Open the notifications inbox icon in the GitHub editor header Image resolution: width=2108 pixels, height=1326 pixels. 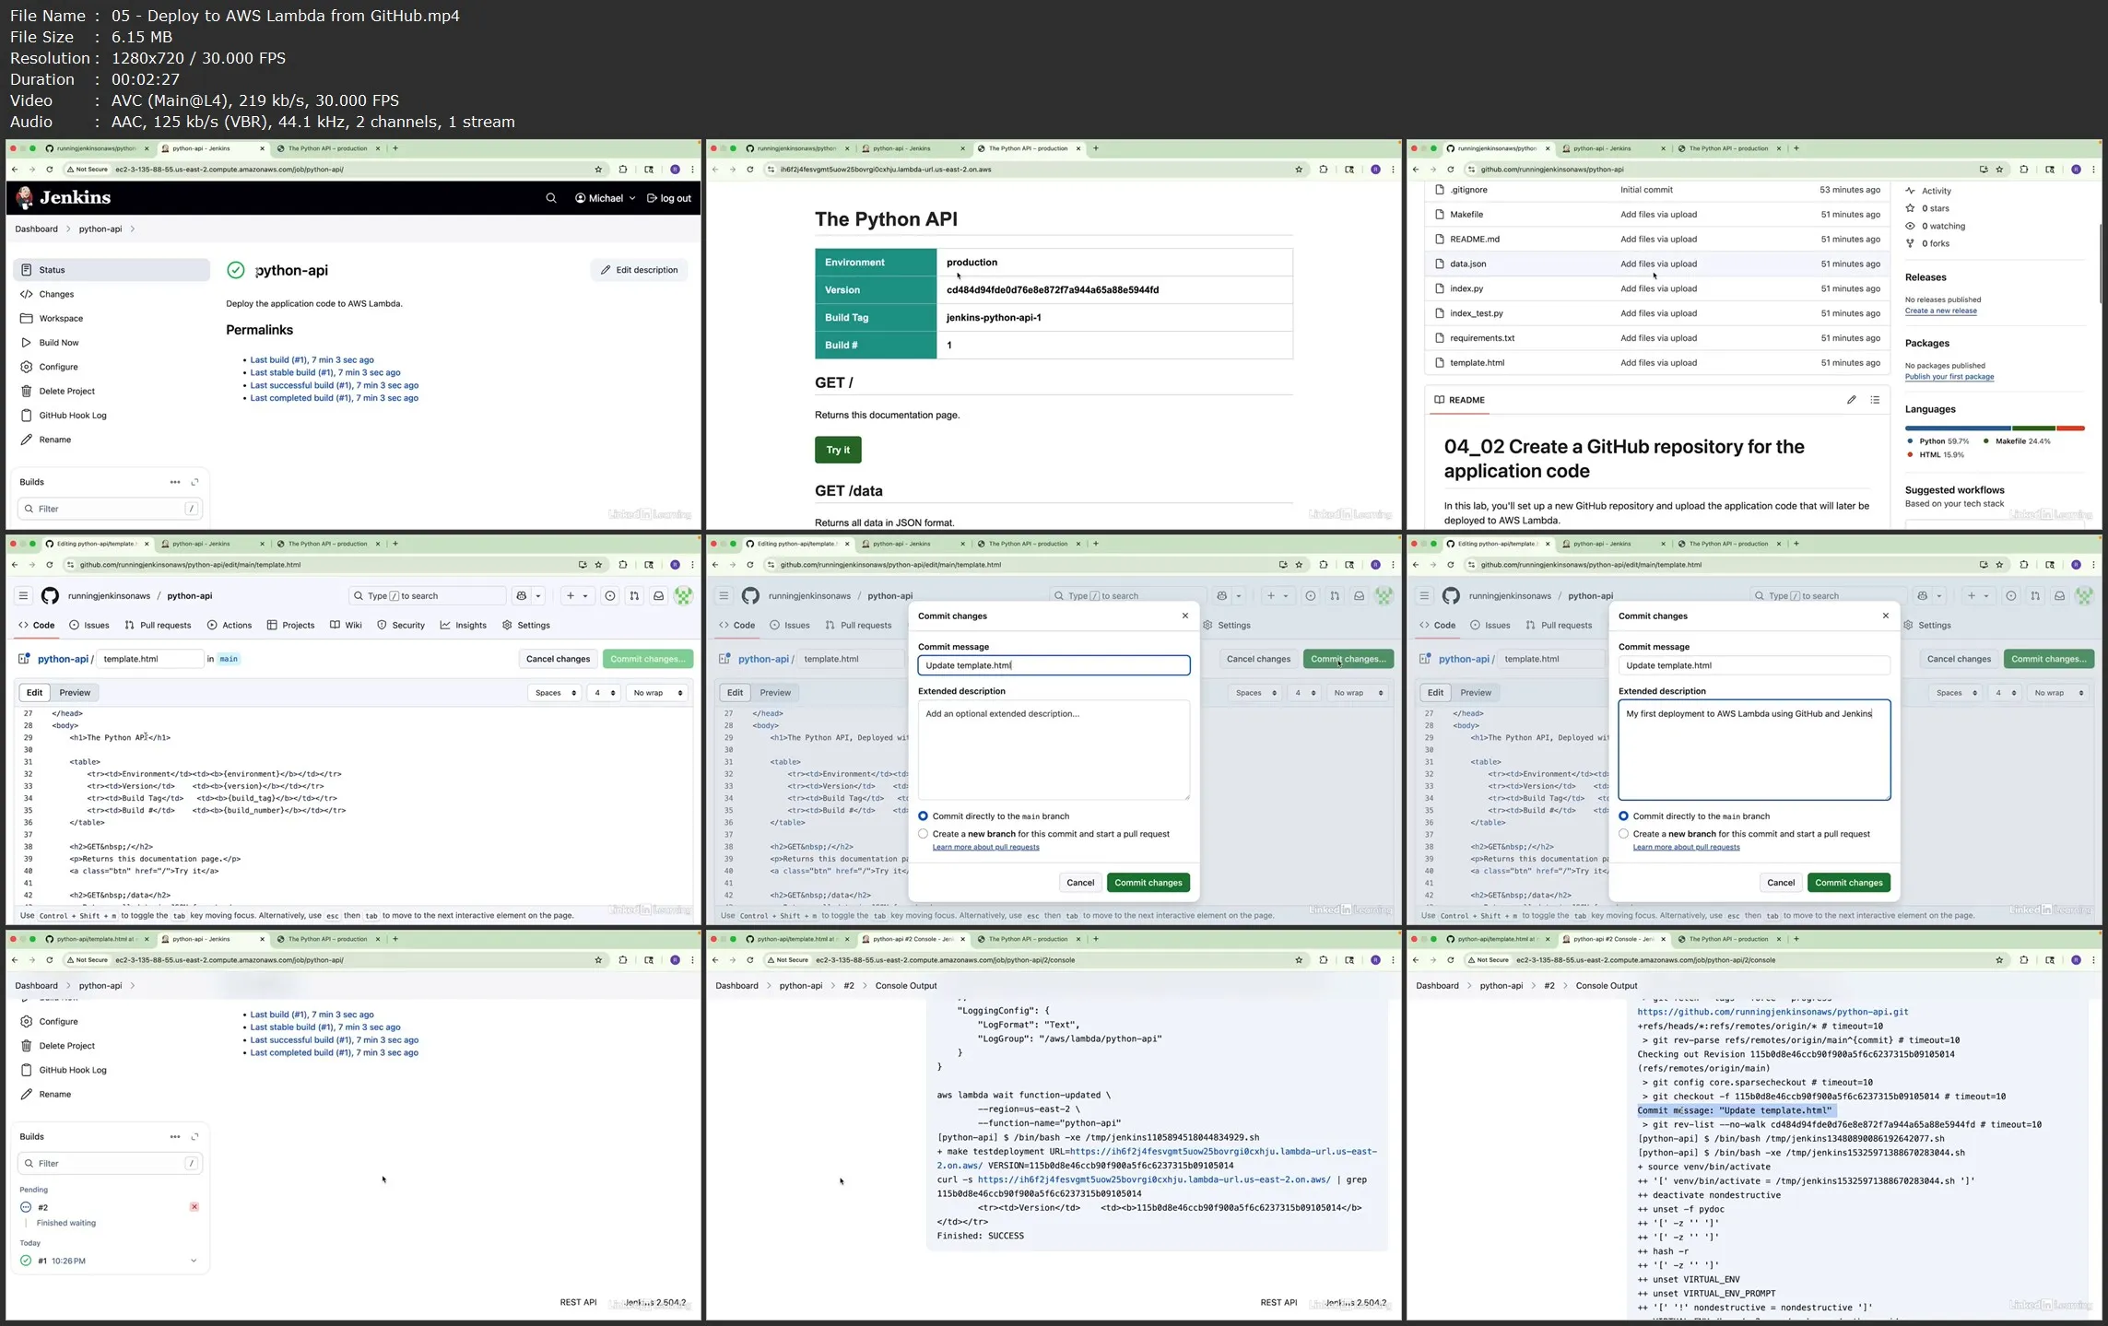(658, 596)
